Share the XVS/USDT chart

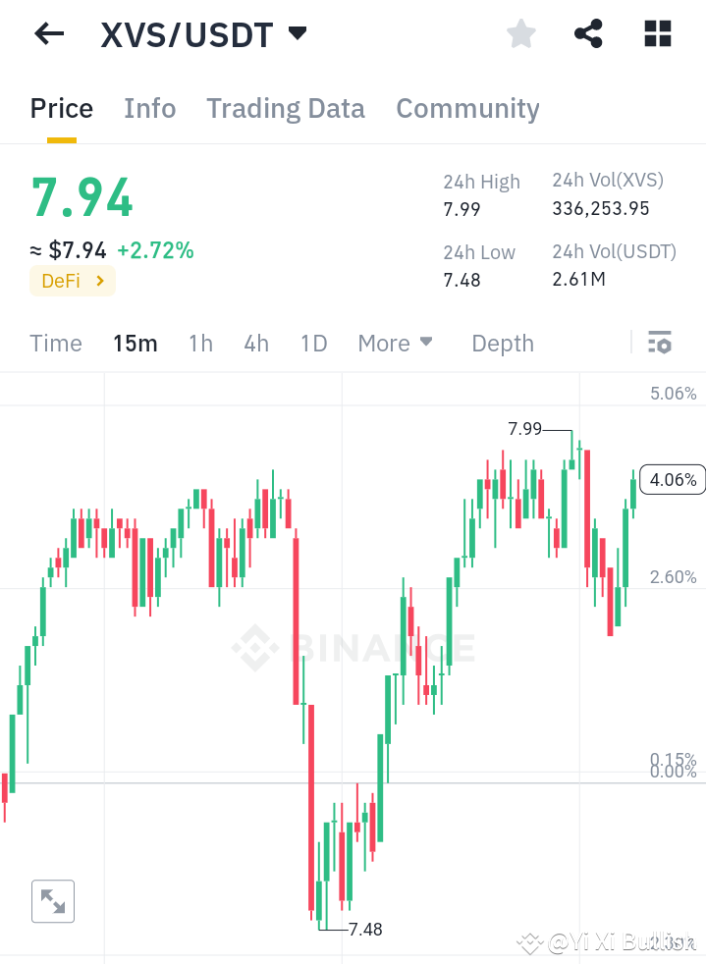coord(587,33)
